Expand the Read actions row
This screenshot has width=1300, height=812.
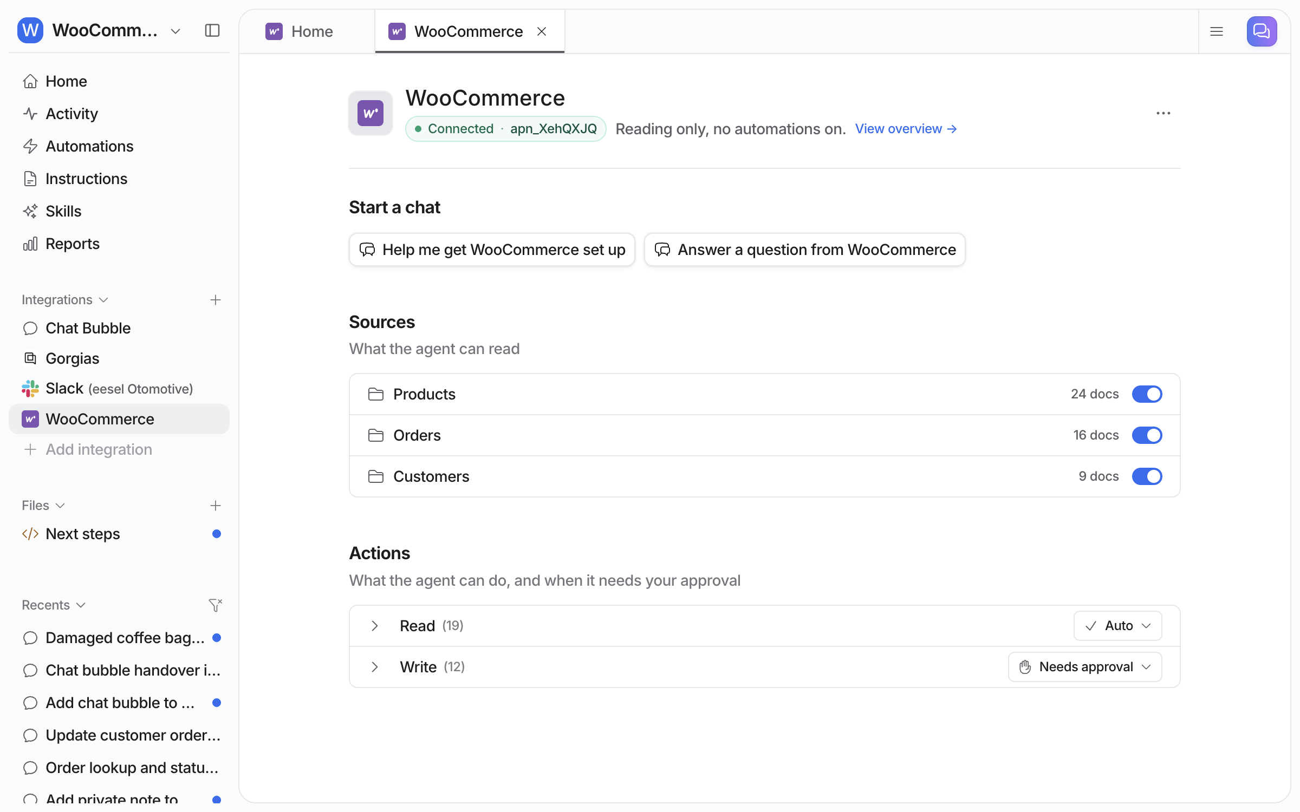pyautogui.click(x=374, y=626)
